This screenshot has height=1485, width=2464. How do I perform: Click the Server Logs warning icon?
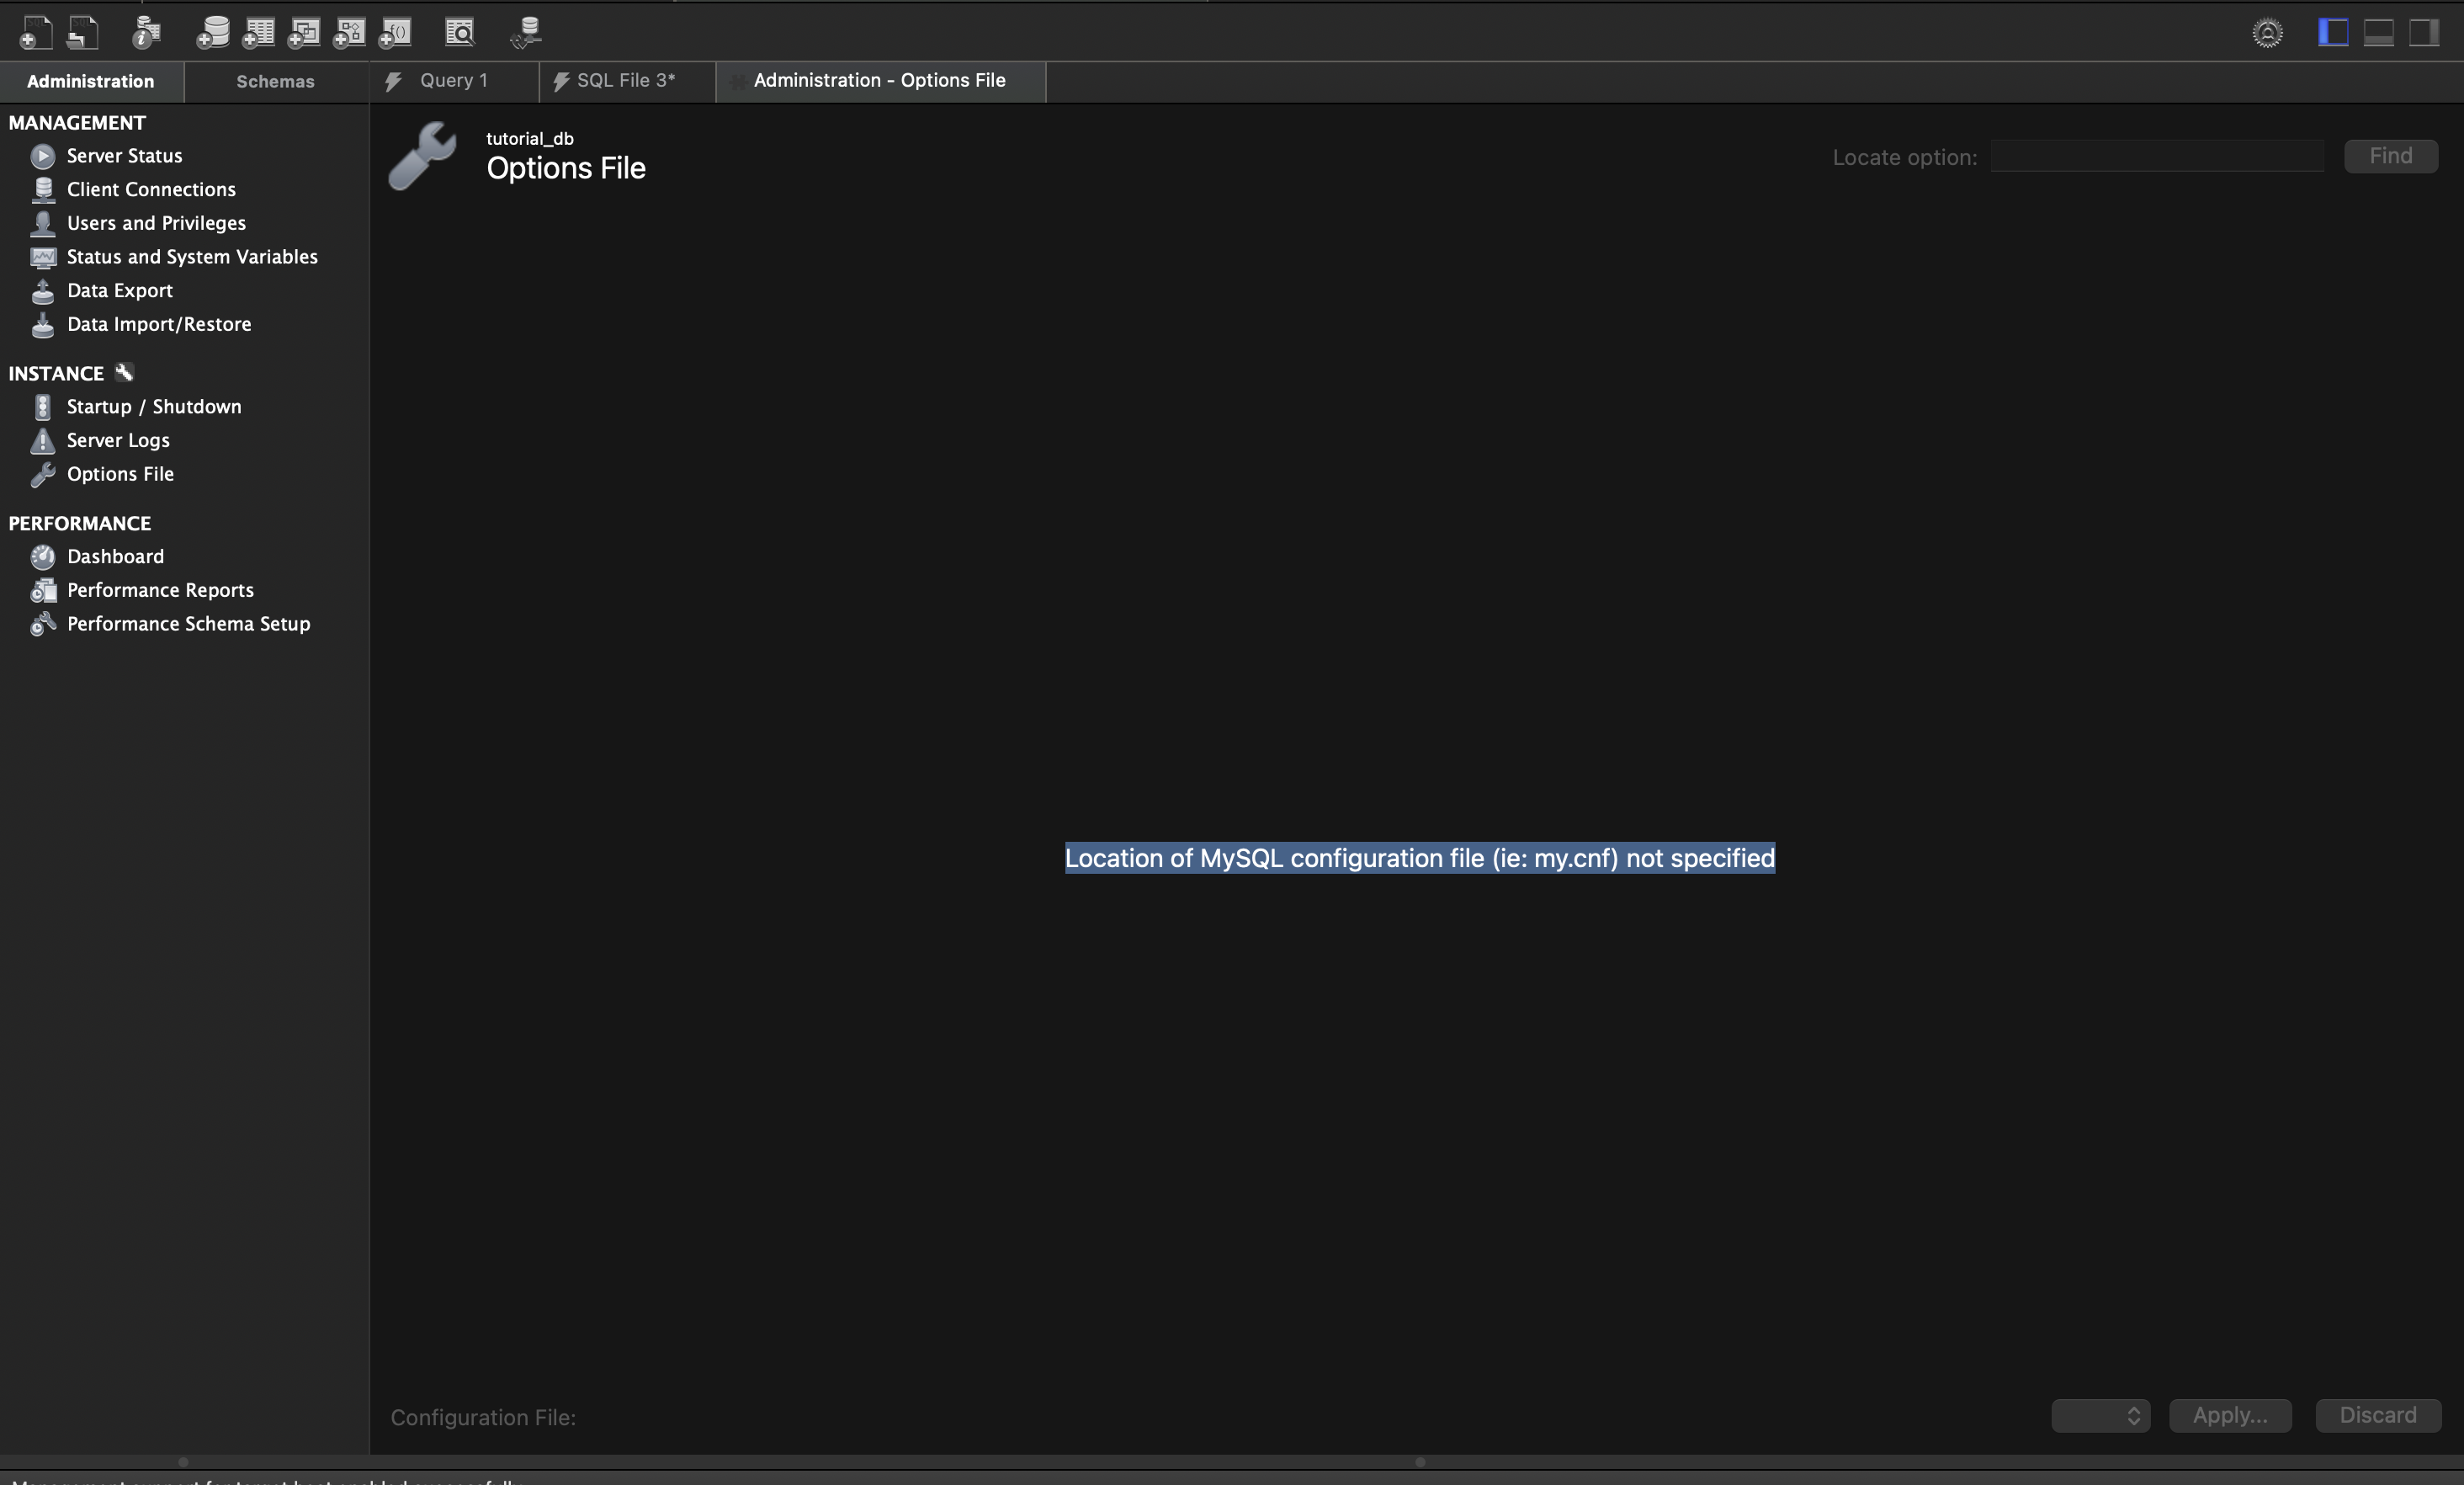42,441
